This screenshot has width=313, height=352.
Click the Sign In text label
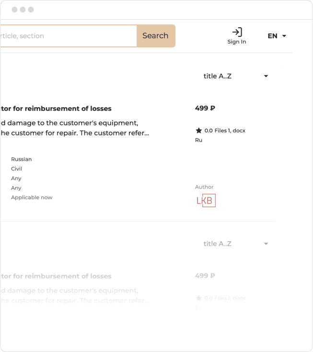(x=237, y=42)
